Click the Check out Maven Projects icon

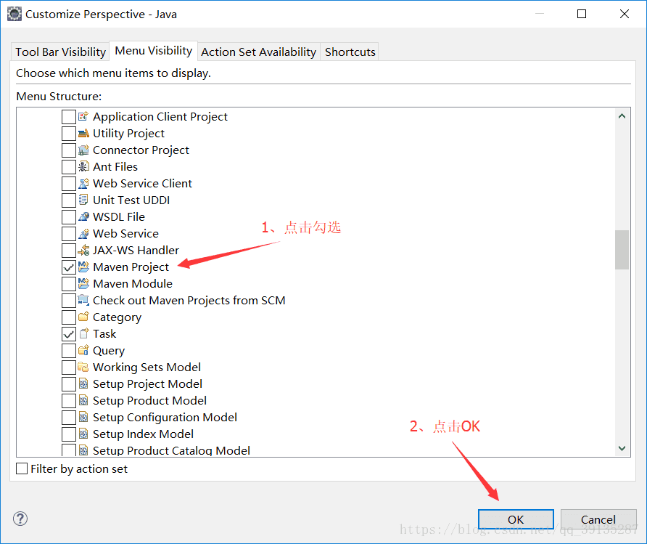83,300
